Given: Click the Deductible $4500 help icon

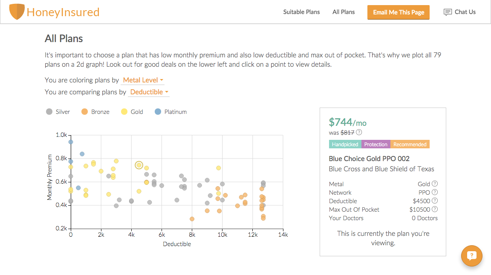Looking at the screenshot, I should (x=435, y=201).
